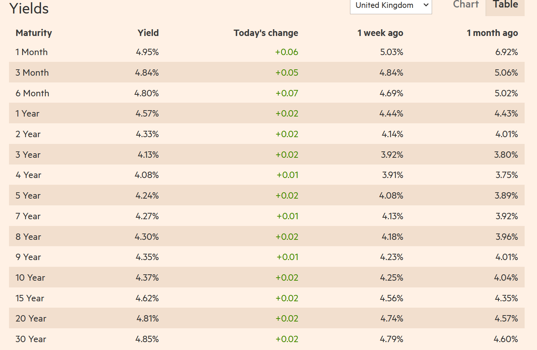Select the 5 Year maturity row
The width and height of the screenshot is (537, 350).
(x=28, y=196)
